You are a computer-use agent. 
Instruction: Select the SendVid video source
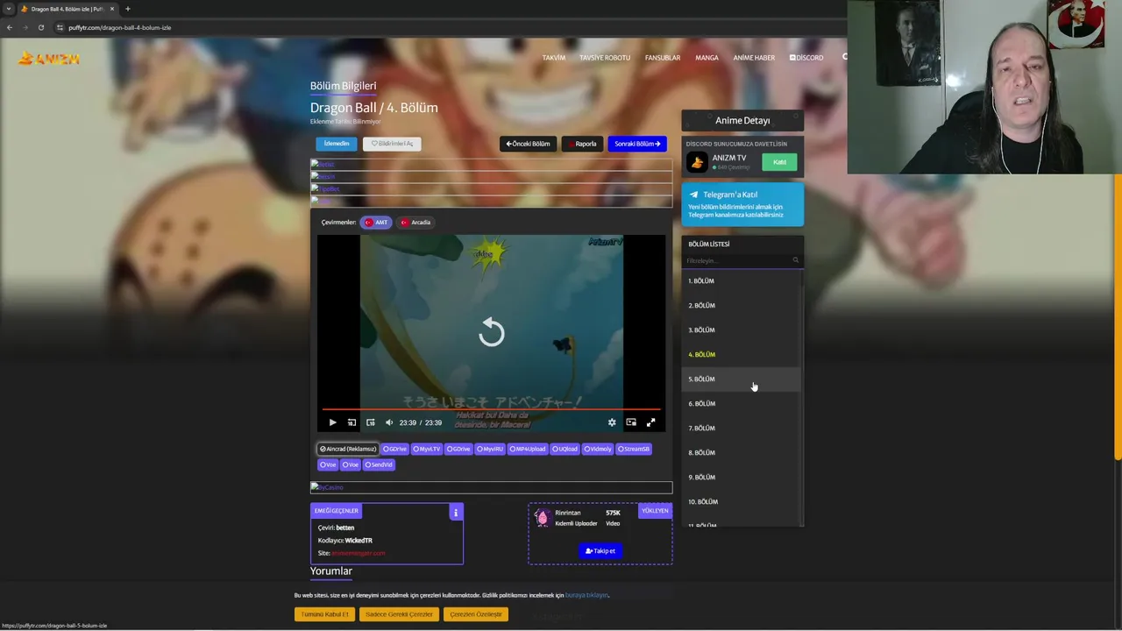click(x=379, y=464)
